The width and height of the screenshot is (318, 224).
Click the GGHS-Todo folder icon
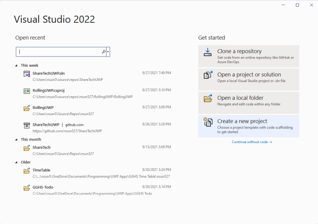27,188
